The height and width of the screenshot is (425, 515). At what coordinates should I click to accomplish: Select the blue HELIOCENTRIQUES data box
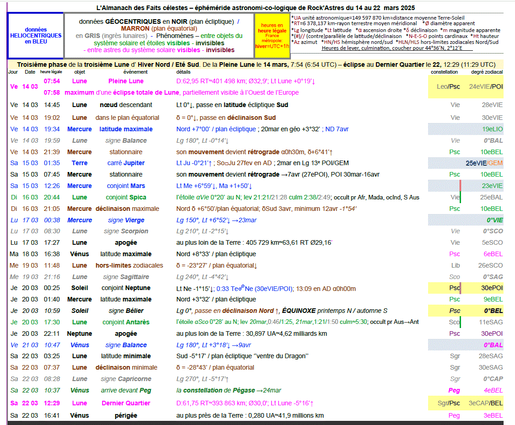36,36
